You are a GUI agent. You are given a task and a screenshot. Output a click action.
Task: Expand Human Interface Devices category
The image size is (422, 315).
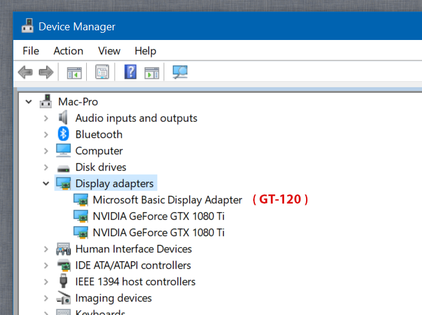coord(46,249)
